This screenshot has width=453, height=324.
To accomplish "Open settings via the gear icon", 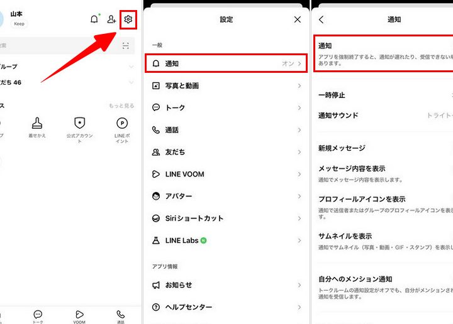I will [128, 19].
